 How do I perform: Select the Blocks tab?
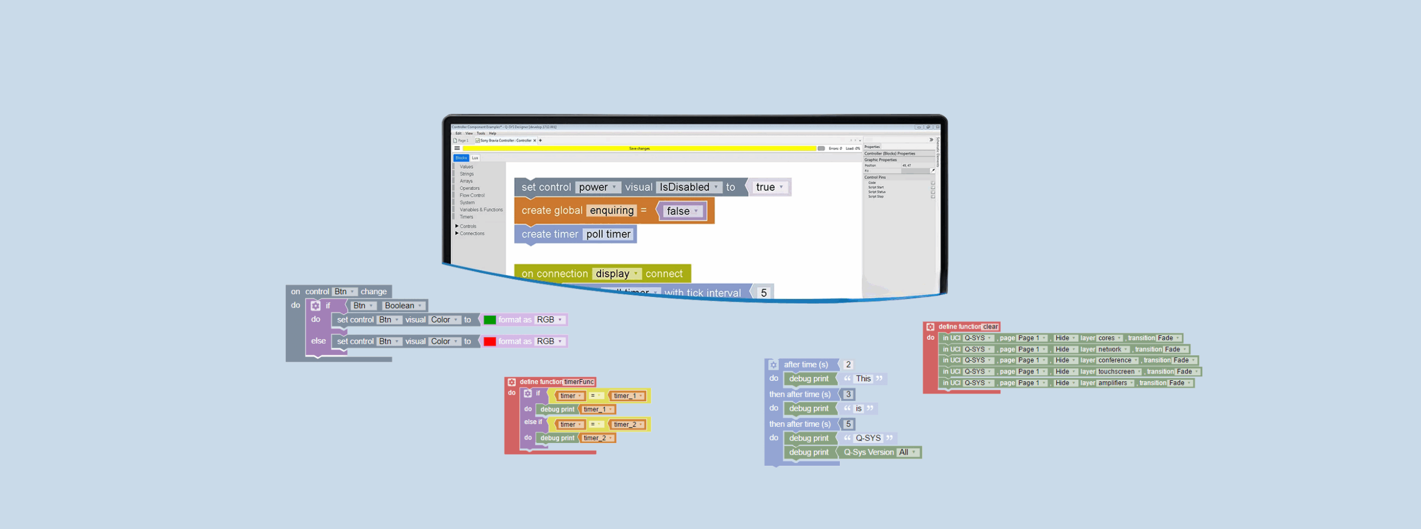[x=461, y=158]
